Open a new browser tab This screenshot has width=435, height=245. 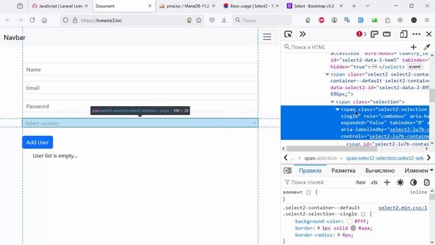pyautogui.click(x=353, y=6)
